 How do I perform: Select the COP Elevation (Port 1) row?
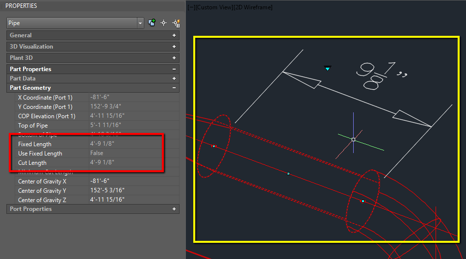click(97, 116)
